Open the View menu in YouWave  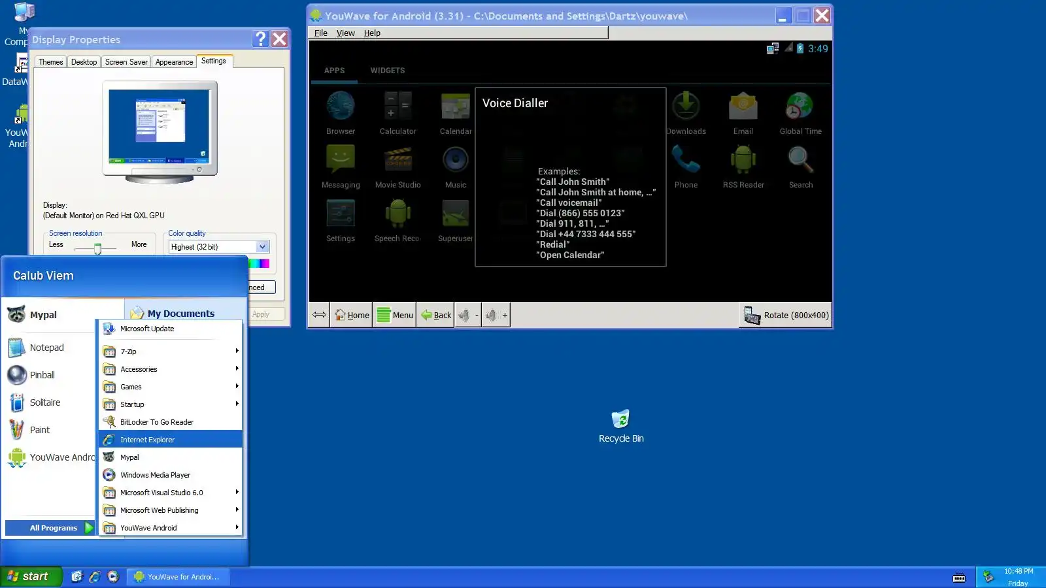point(346,33)
